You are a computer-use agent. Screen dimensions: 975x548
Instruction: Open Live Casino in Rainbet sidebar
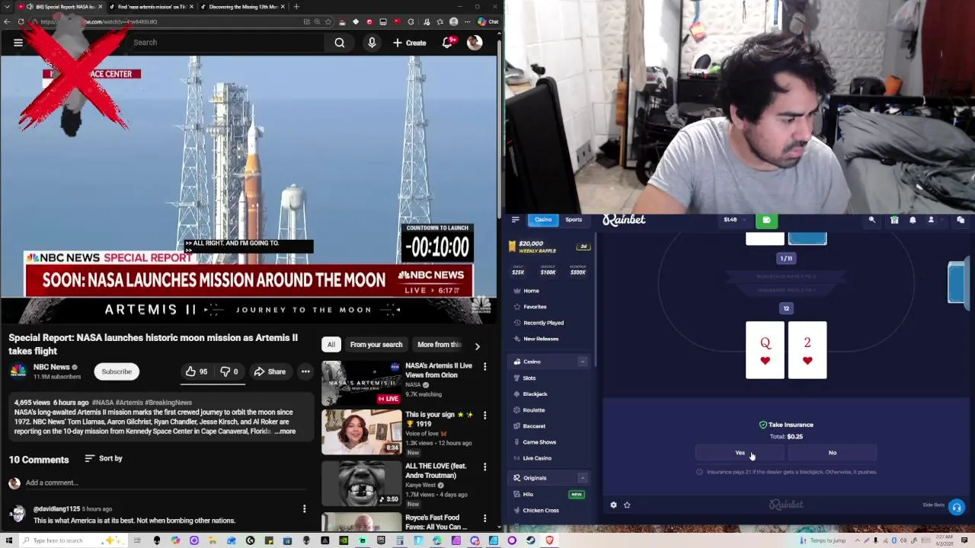[537, 458]
